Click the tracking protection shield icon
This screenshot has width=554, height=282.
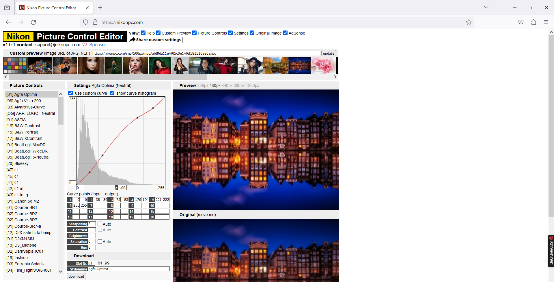pos(85,22)
